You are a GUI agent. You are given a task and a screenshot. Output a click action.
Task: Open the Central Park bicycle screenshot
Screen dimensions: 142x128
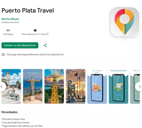[x=11, y=86]
